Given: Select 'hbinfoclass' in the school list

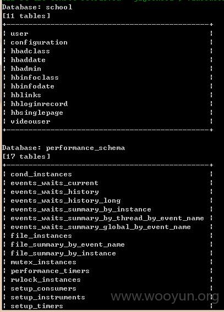Looking at the screenshot, I should click(x=35, y=77).
